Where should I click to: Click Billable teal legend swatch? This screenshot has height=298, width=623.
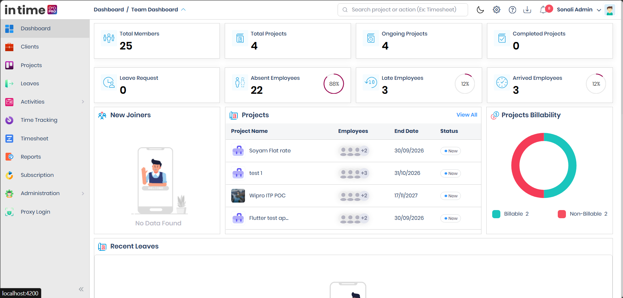click(496, 214)
